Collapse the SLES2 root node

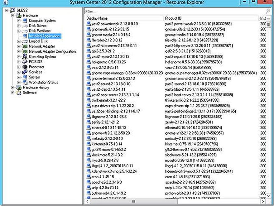(x=7, y=11)
